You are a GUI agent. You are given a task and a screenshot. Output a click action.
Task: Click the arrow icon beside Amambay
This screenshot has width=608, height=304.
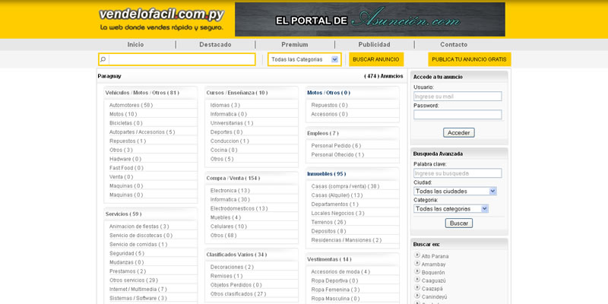[x=417, y=264]
